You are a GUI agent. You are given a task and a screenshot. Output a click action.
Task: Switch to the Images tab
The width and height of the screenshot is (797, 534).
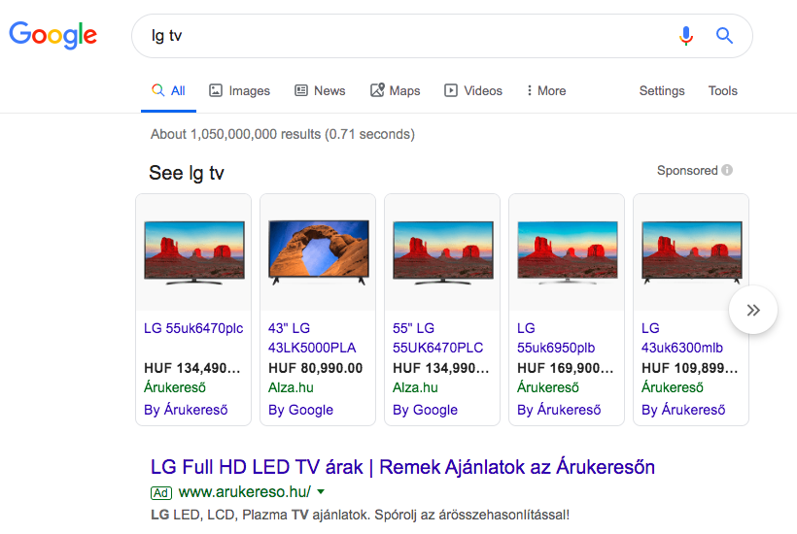click(239, 91)
